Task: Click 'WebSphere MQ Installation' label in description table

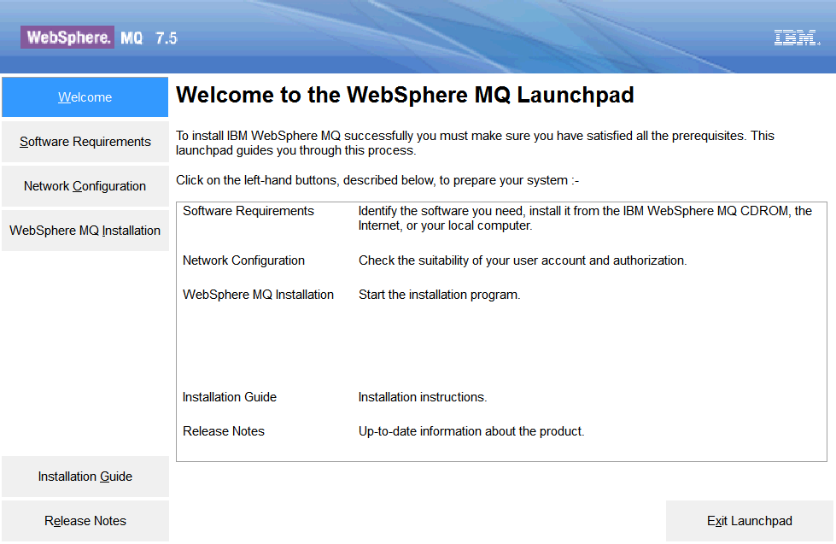Action: click(258, 295)
